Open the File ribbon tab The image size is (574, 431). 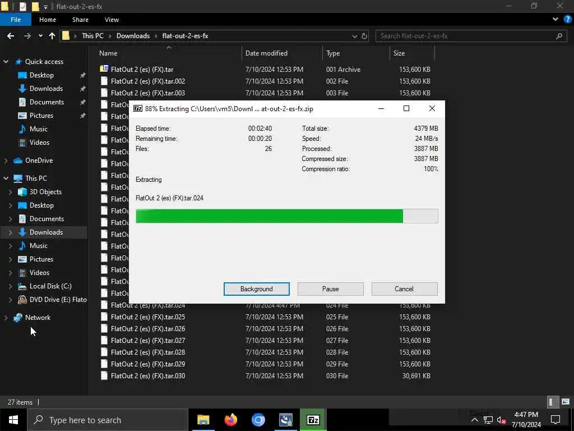[x=15, y=20]
